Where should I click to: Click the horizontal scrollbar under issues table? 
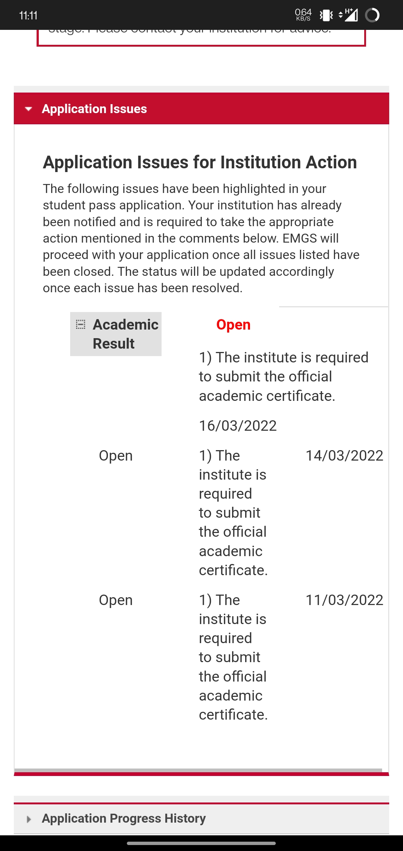click(x=198, y=770)
